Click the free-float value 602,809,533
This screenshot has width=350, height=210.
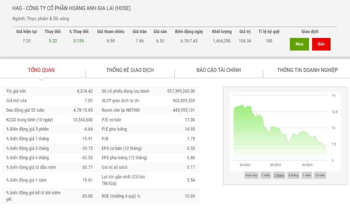click(x=184, y=101)
